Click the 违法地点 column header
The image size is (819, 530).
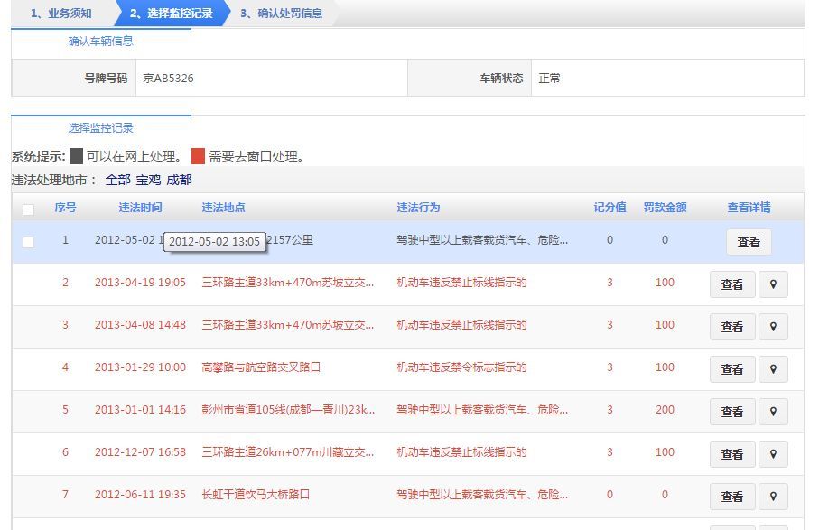pyautogui.click(x=224, y=208)
